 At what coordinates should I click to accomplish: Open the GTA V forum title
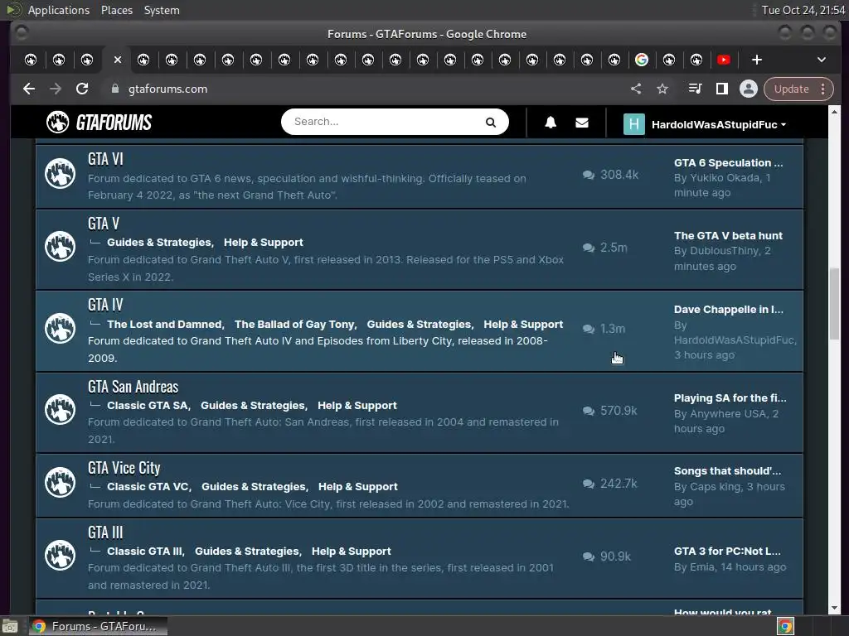pyautogui.click(x=104, y=224)
